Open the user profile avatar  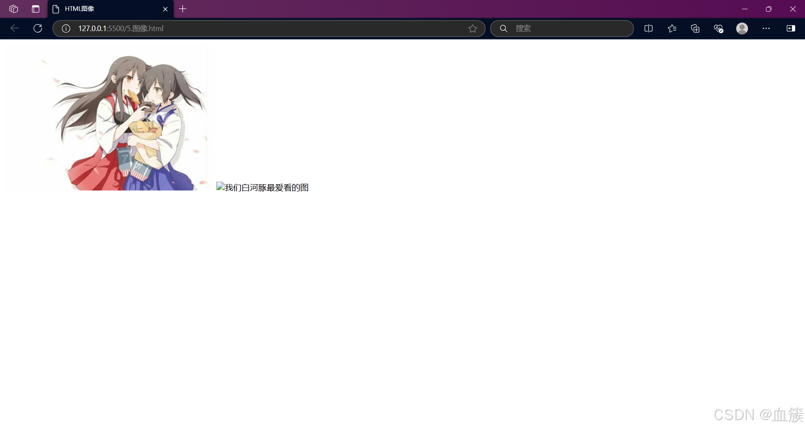click(x=742, y=29)
